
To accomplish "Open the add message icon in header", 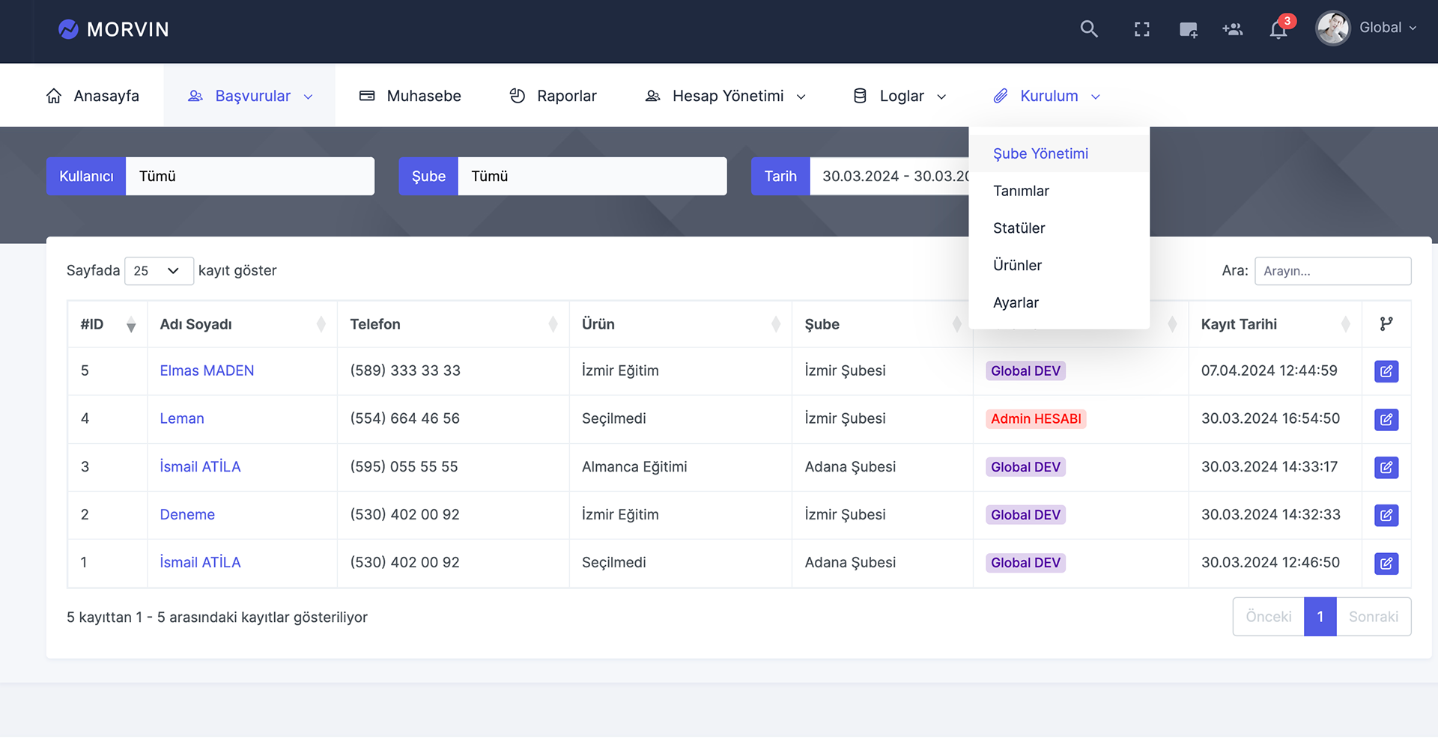I will pos(1188,29).
